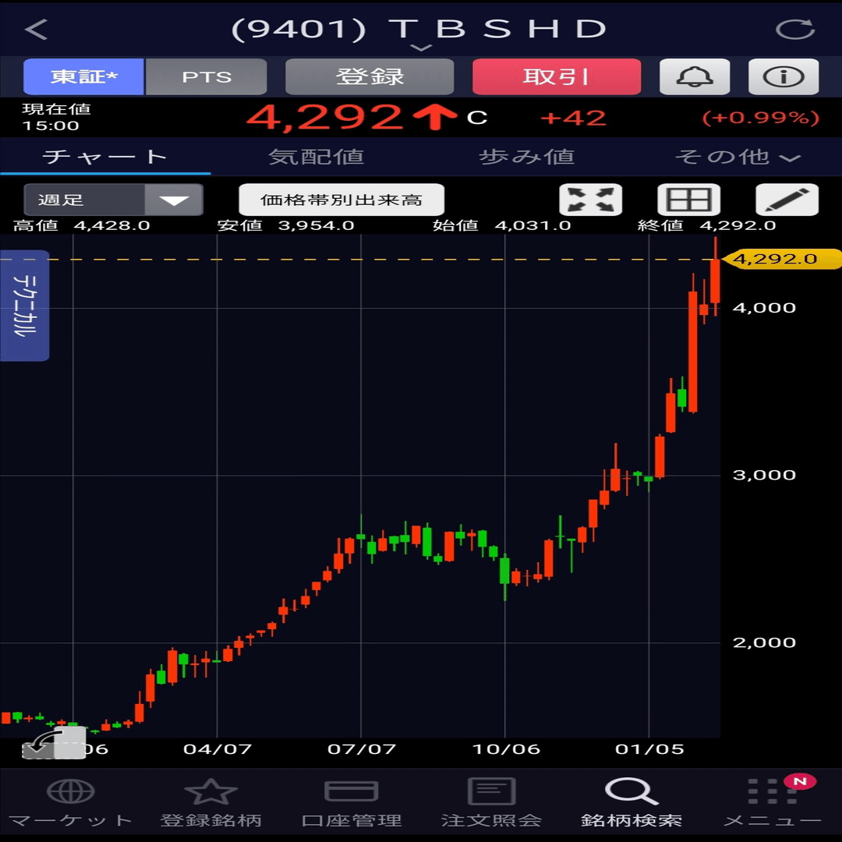Expand chart to fullscreen with arrows icon
842x842 pixels.
pyautogui.click(x=591, y=200)
